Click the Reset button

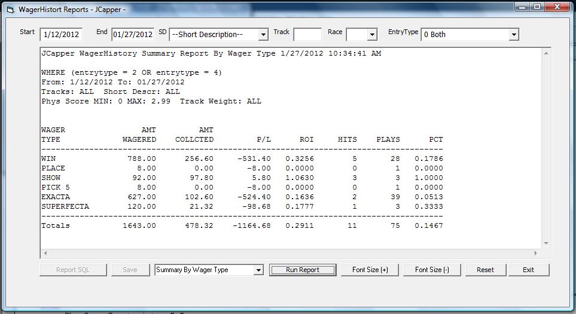click(x=485, y=270)
